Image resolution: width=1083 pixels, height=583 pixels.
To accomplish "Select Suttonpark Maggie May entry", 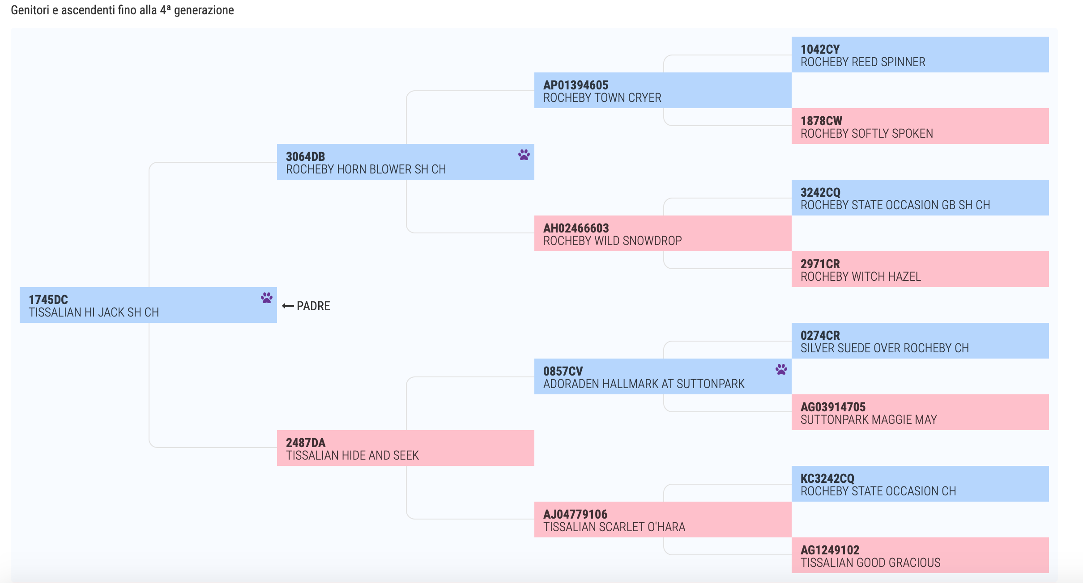I will 920,412.
